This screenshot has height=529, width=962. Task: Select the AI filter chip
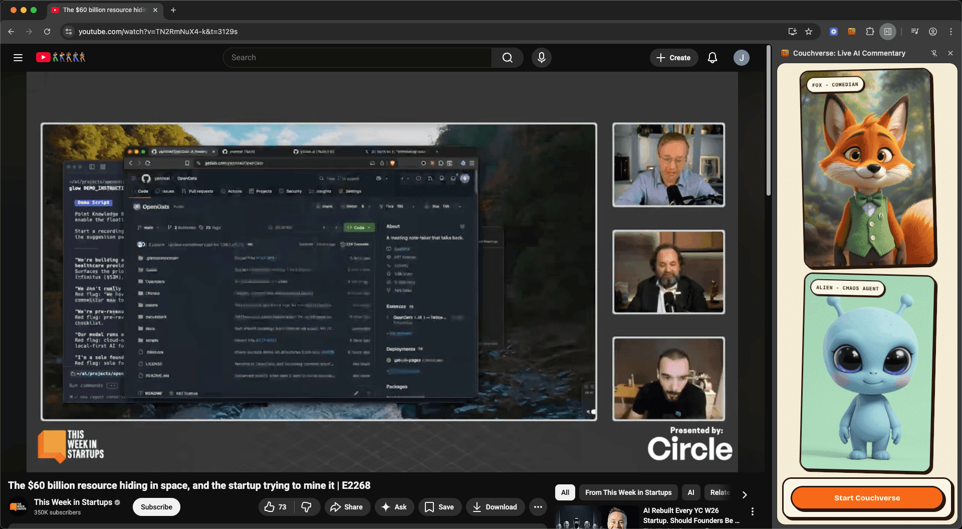(691, 492)
